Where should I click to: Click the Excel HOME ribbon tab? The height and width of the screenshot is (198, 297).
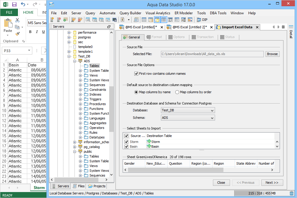point(28,13)
